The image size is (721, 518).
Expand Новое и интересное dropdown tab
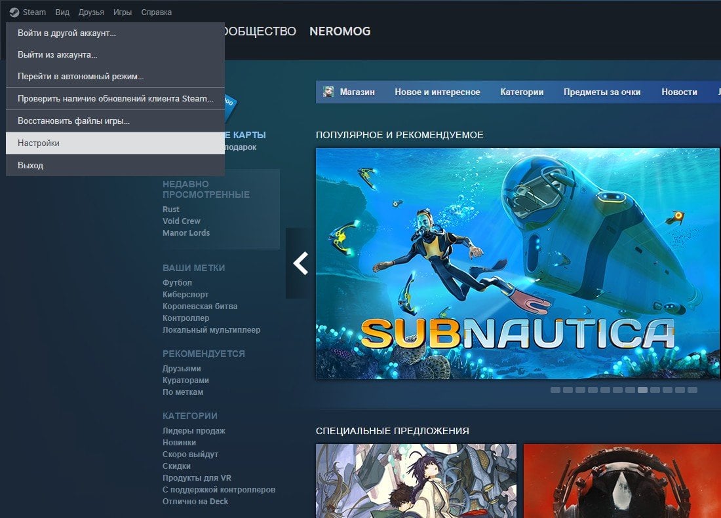point(437,92)
